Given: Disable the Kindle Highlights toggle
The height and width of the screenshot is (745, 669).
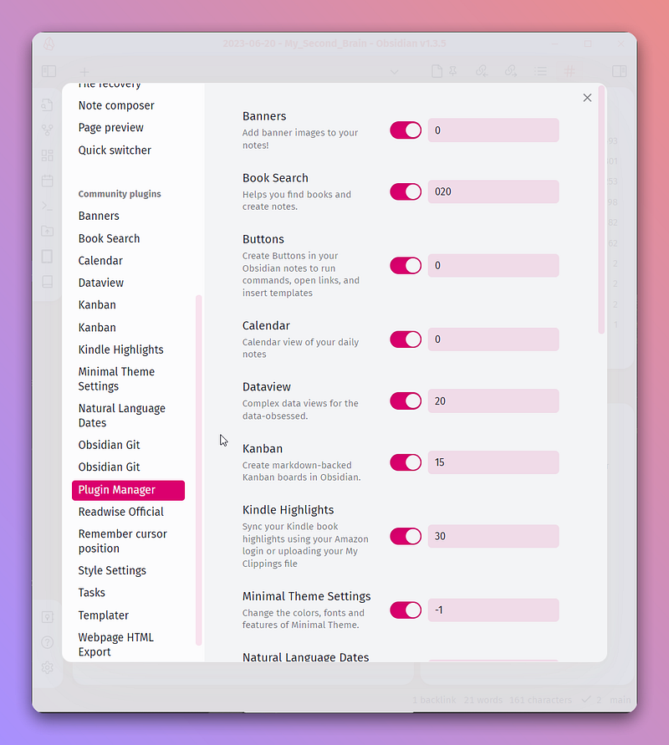Looking at the screenshot, I should click(406, 537).
